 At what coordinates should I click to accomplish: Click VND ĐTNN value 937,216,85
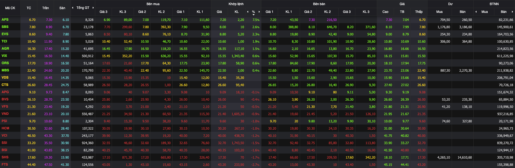click(505, 114)
